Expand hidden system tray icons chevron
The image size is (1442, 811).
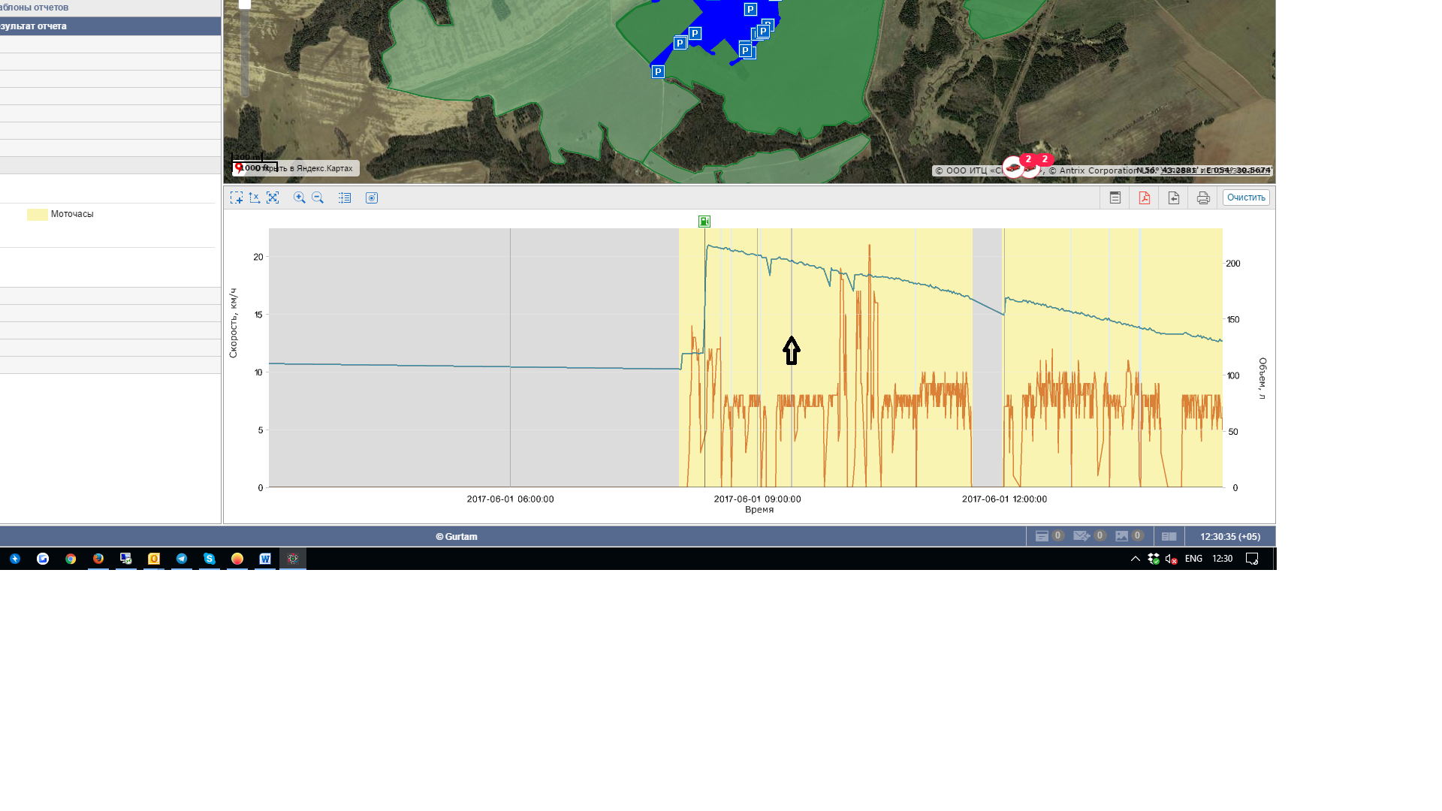coord(1135,559)
